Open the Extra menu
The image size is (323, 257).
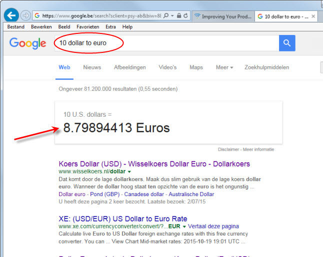110,27
